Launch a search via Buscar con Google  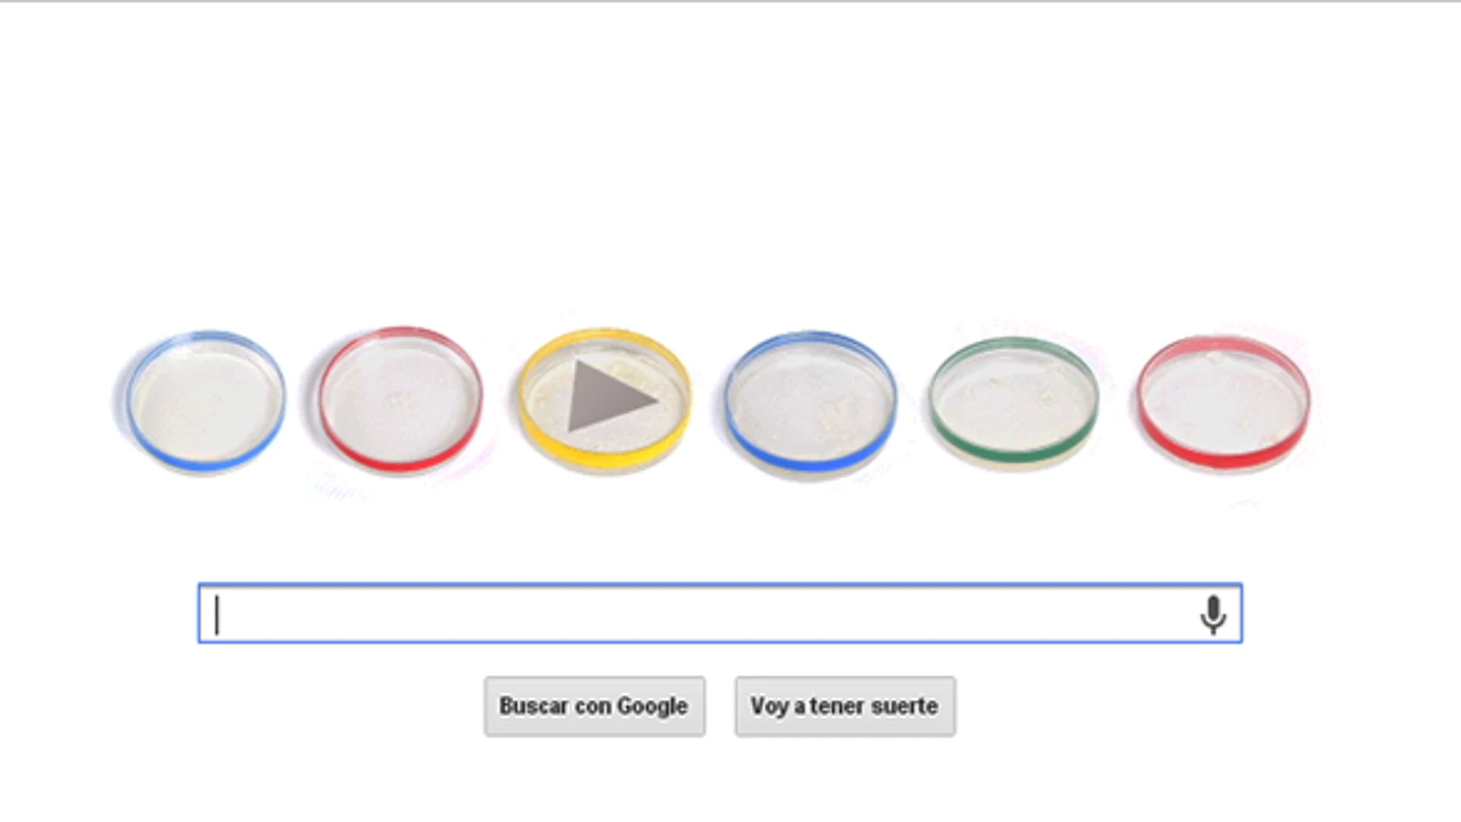click(594, 705)
